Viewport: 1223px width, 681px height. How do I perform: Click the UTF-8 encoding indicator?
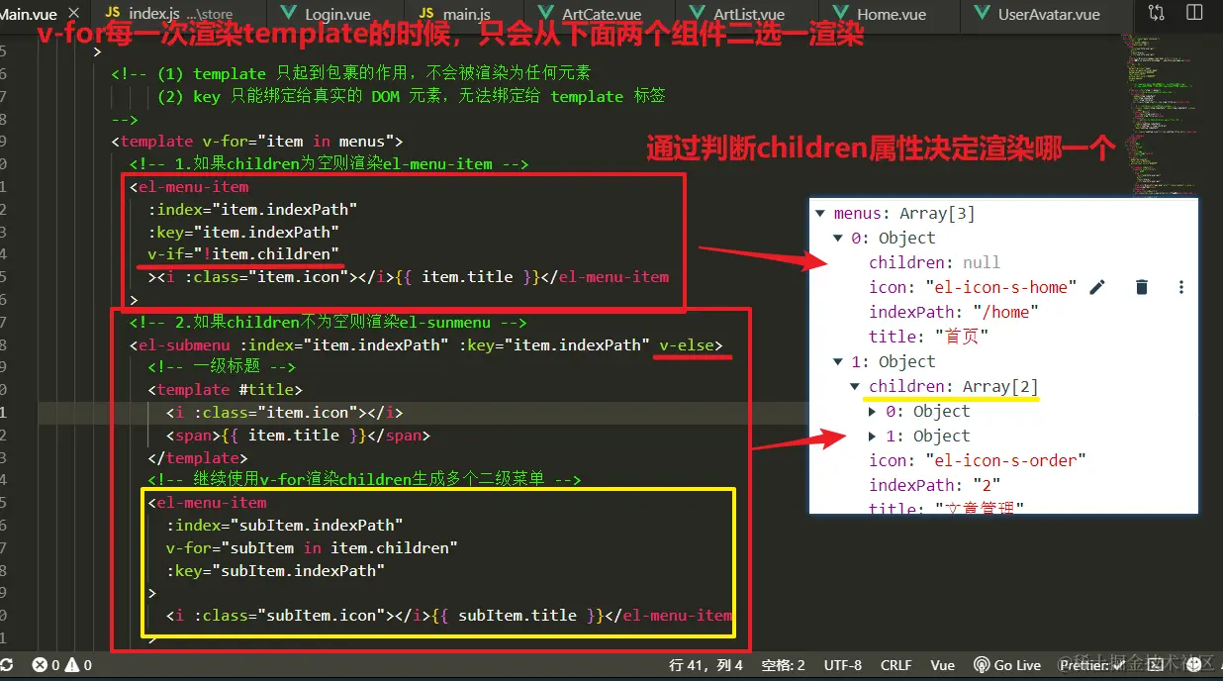[x=843, y=665]
